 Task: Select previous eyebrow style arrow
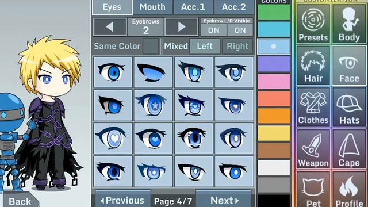pyautogui.click(x=110, y=27)
